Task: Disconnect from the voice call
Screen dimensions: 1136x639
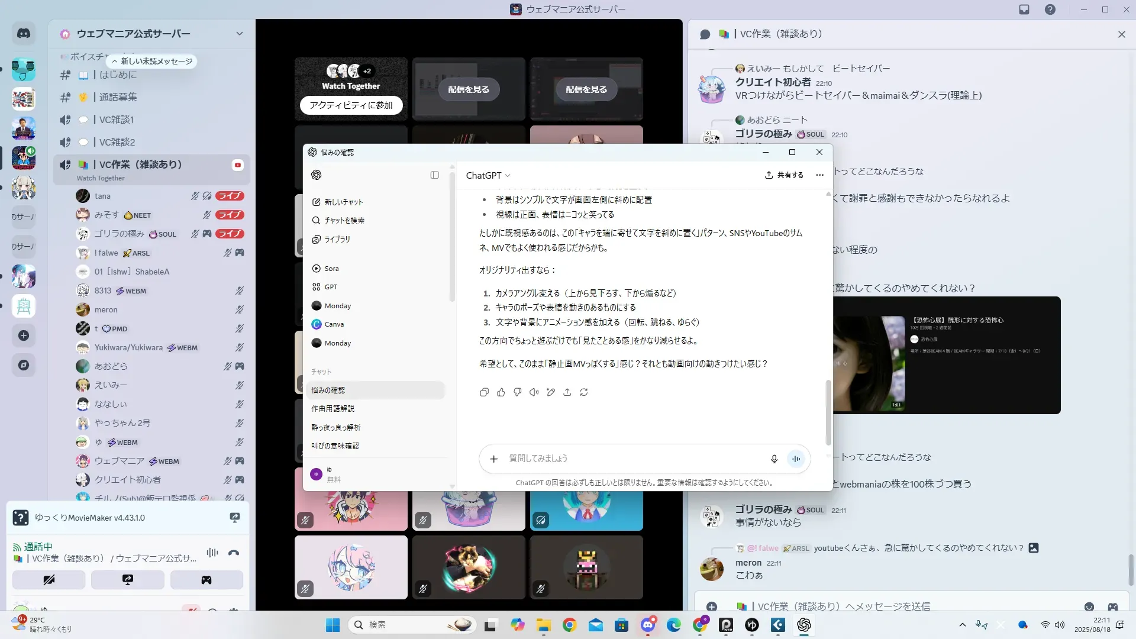Action: pos(234,553)
